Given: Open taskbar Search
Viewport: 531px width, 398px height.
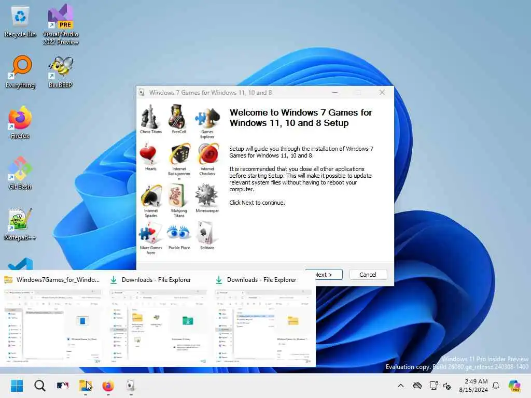Looking at the screenshot, I should (39, 386).
